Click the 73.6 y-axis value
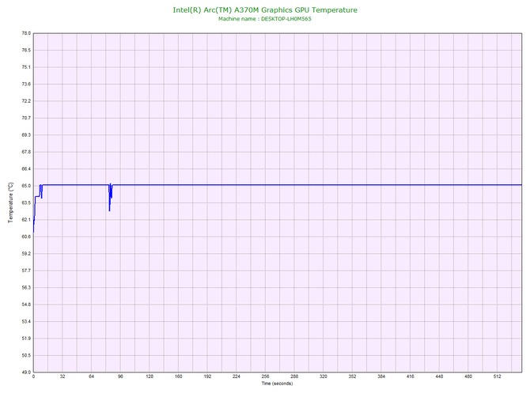The height and width of the screenshot is (397, 530). click(26, 84)
